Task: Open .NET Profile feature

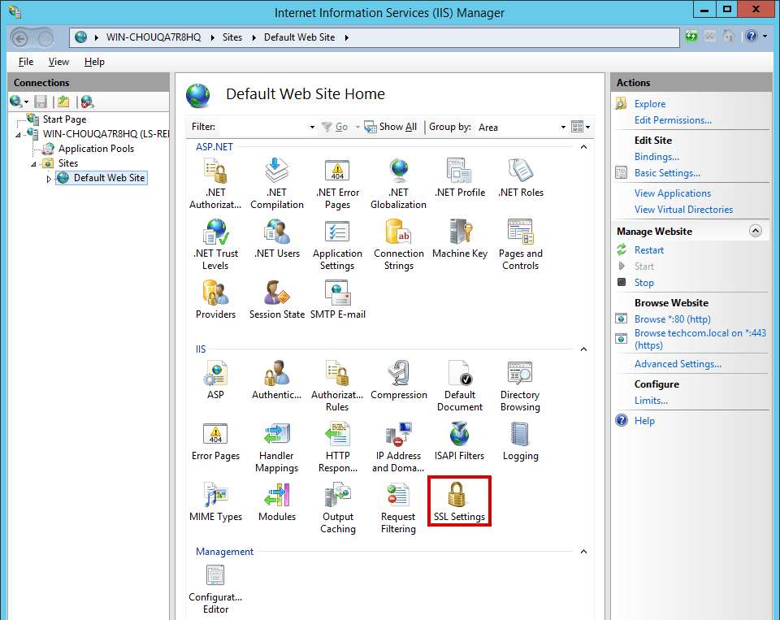Action: [460, 178]
